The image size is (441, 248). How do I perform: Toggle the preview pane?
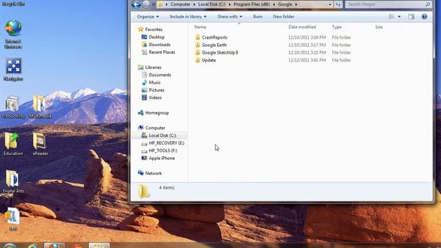coord(411,17)
